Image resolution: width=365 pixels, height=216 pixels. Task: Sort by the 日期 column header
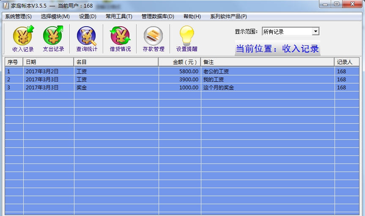(48, 62)
